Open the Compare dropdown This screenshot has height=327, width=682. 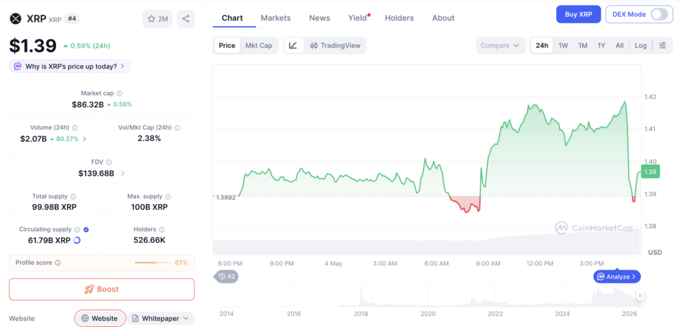coord(501,45)
